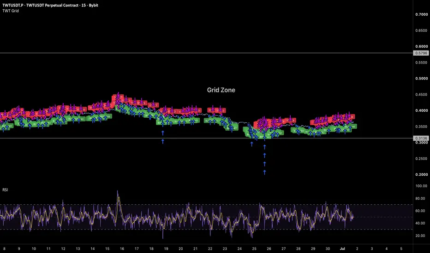This screenshot has width=430, height=253.
Task: Click the Jul month label on time axis
Action: [342, 248]
